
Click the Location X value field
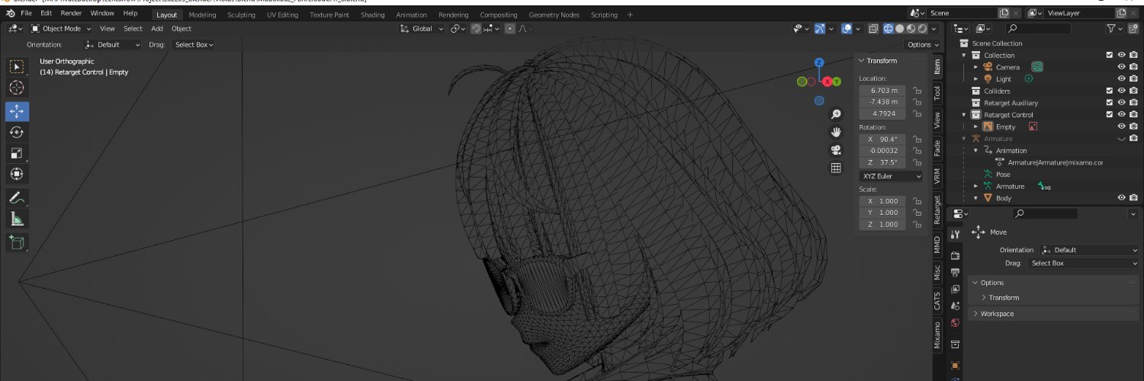tap(882, 90)
